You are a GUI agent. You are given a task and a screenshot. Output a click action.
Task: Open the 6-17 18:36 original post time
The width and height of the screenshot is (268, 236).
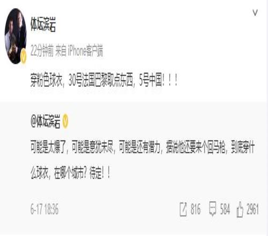[44, 209]
